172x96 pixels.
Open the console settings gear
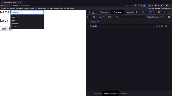point(169,17)
